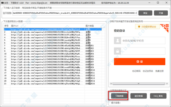
Task: Click the right arrow of the horizontal scrollbar
Action: 167,84
